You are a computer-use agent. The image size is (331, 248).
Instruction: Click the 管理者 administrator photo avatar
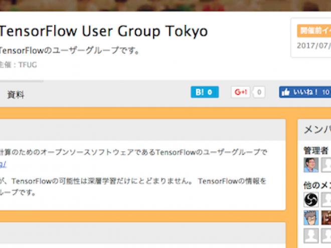(311, 165)
